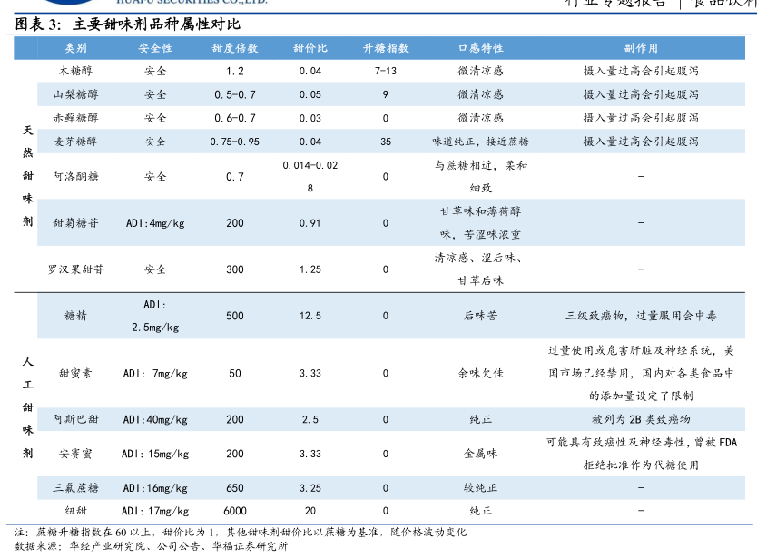Select the 副作用 column header
Viewport: 757px width, 558px height.
(x=641, y=47)
